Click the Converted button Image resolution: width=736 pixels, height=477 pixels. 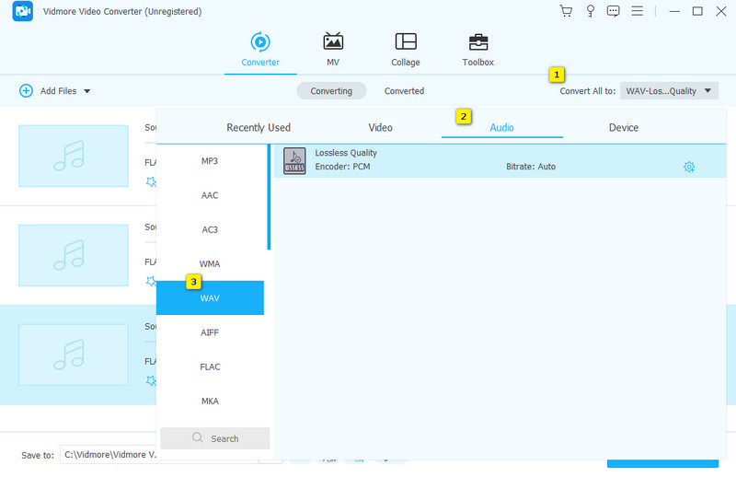[404, 91]
